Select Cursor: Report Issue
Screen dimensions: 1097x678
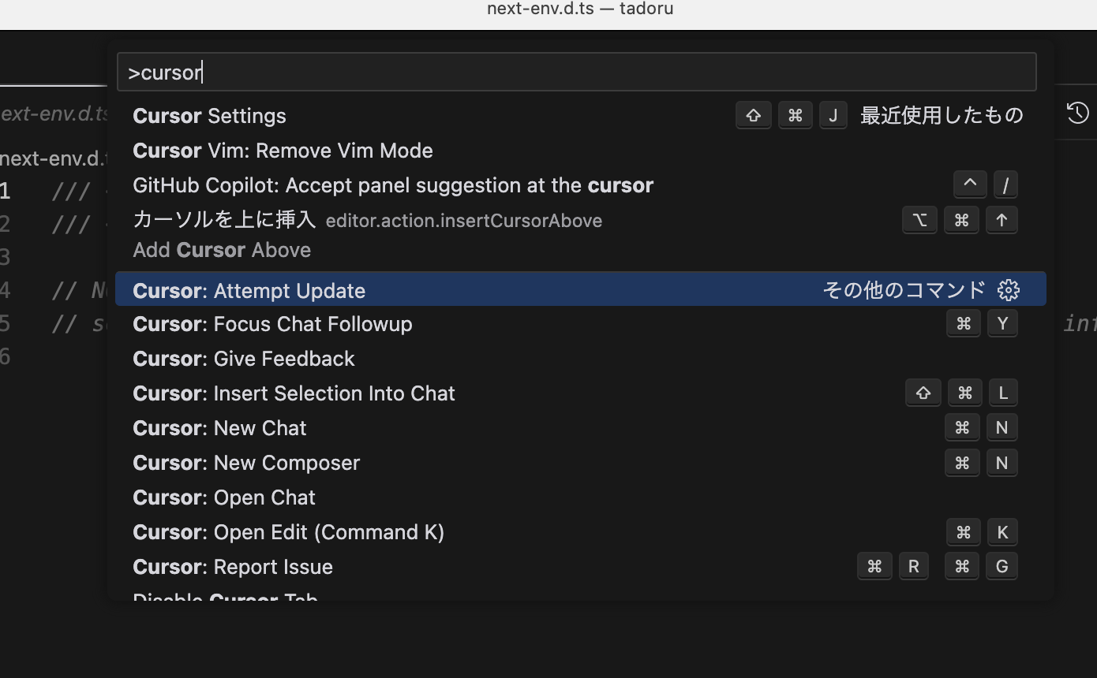pyautogui.click(x=233, y=567)
